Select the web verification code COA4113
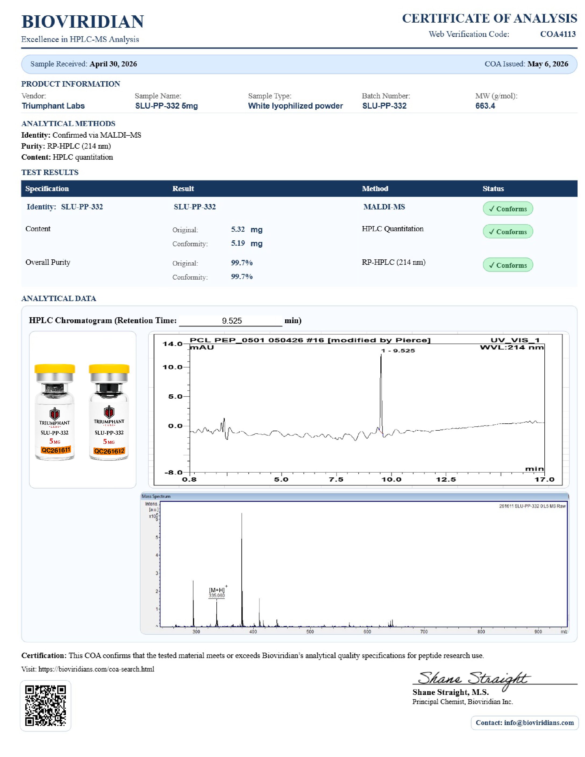This screenshot has height=757, width=585. pyautogui.click(x=558, y=34)
